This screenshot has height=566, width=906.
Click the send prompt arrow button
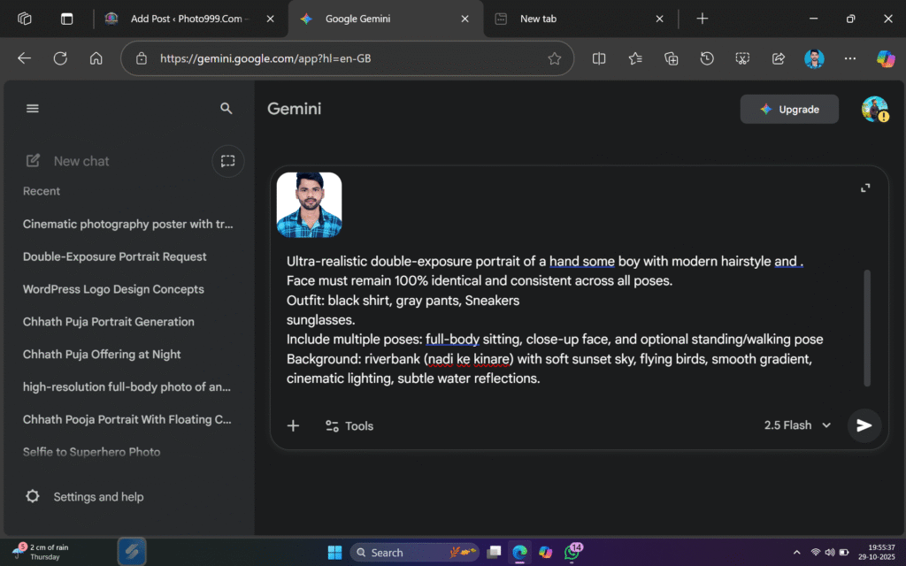point(864,425)
